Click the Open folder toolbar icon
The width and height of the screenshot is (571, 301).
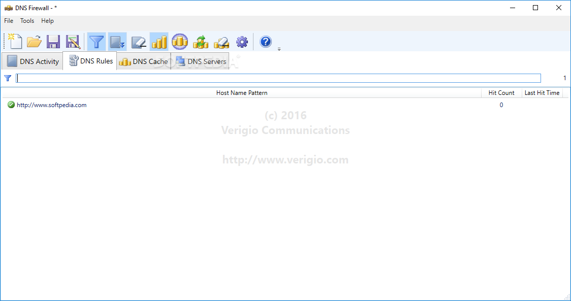coord(34,42)
